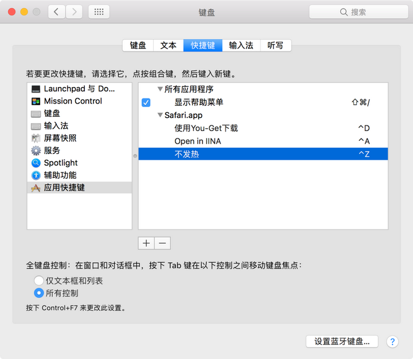Click the accessibility icon beside 辅助功能
Screen dimensions: 413x359
[x=36, y=175]
